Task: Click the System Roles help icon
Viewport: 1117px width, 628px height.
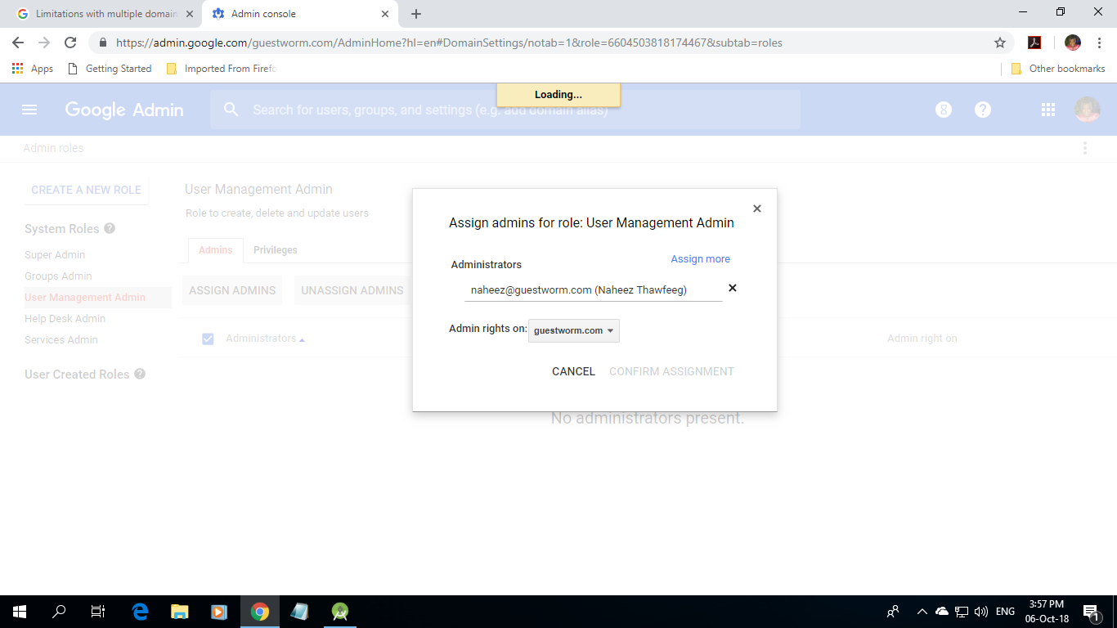Action: pyautogui.click(x=110, y=228)
